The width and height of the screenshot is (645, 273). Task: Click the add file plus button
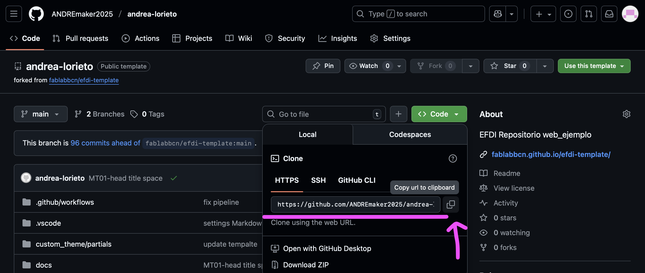pyautogui.click(x=398, y=114)
